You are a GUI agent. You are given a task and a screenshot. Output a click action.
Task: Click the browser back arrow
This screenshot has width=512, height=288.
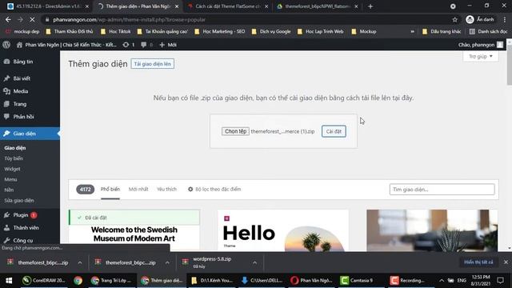coord(8,20)
